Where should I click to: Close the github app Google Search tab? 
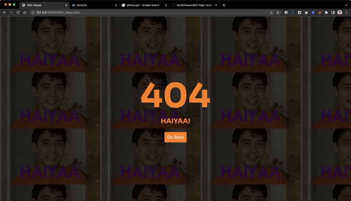click(166, 5)
